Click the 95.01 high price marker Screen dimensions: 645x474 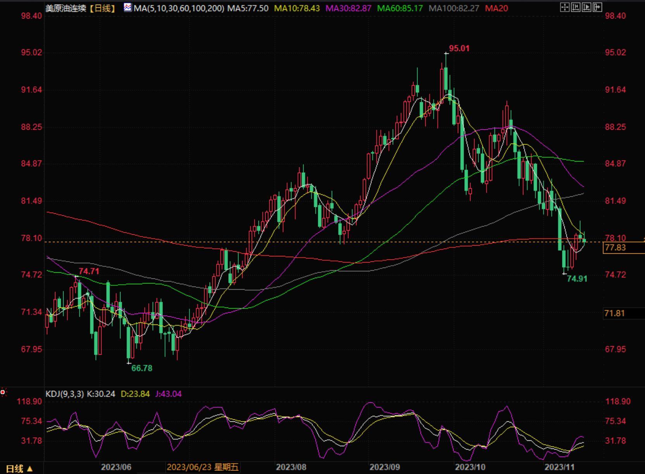click(x=459, y=48)
